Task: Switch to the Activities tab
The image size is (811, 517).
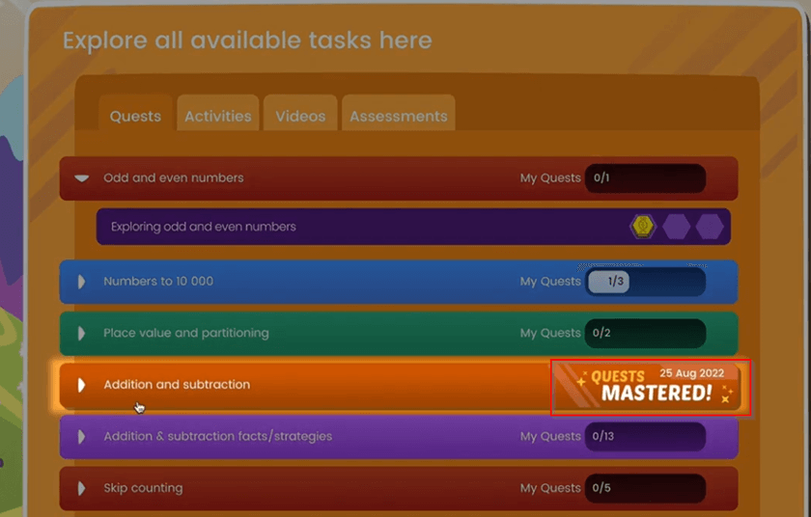Action: (x=218, y=113)
